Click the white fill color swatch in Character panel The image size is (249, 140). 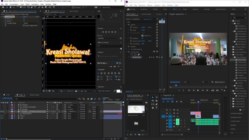pos(118,91)
